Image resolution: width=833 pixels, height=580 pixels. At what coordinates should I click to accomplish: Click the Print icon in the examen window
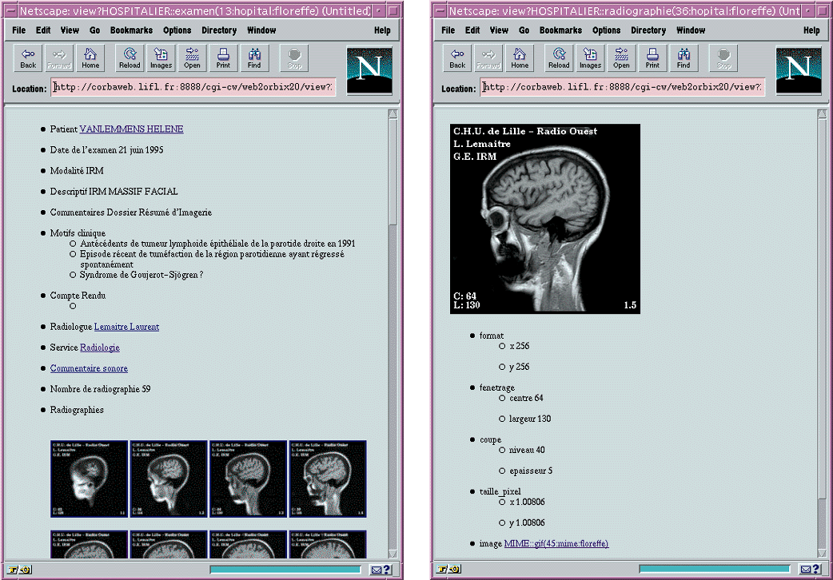tap(223, 58)
